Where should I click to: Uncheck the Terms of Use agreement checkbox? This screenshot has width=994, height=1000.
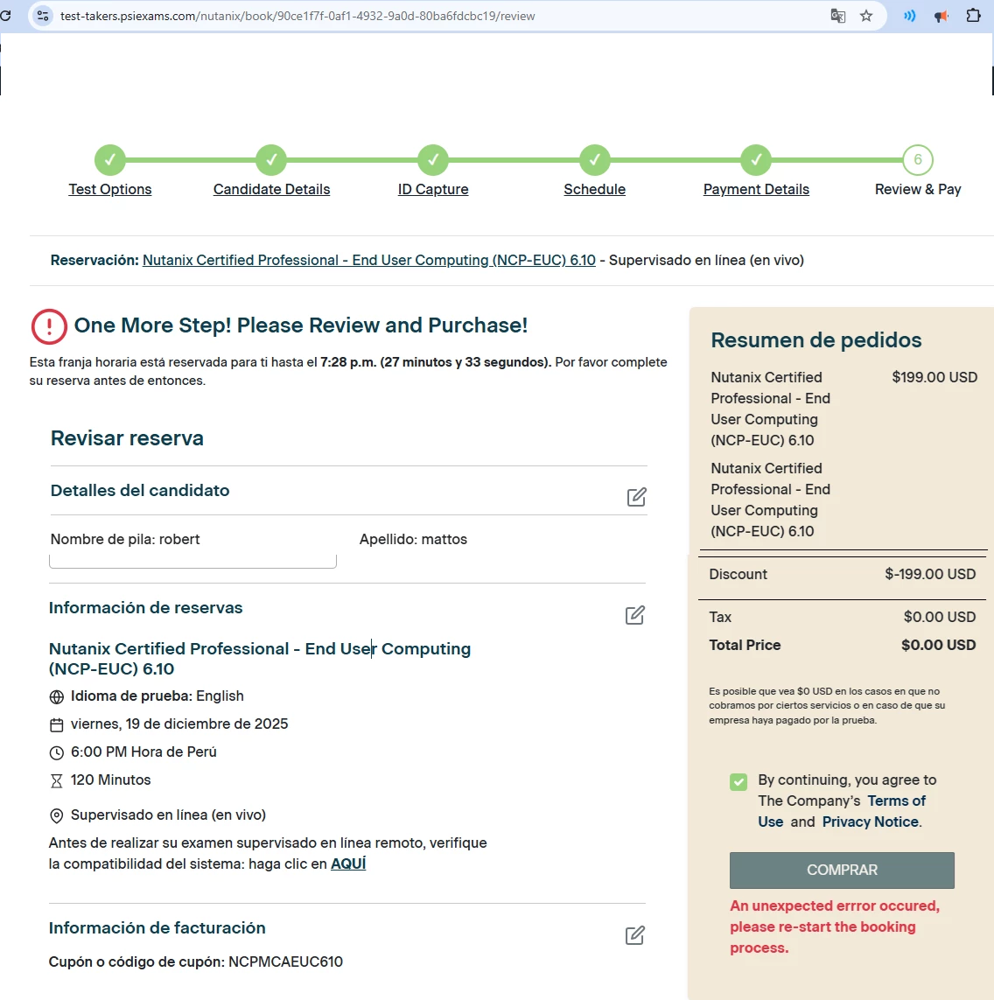(x=738, y=782)
